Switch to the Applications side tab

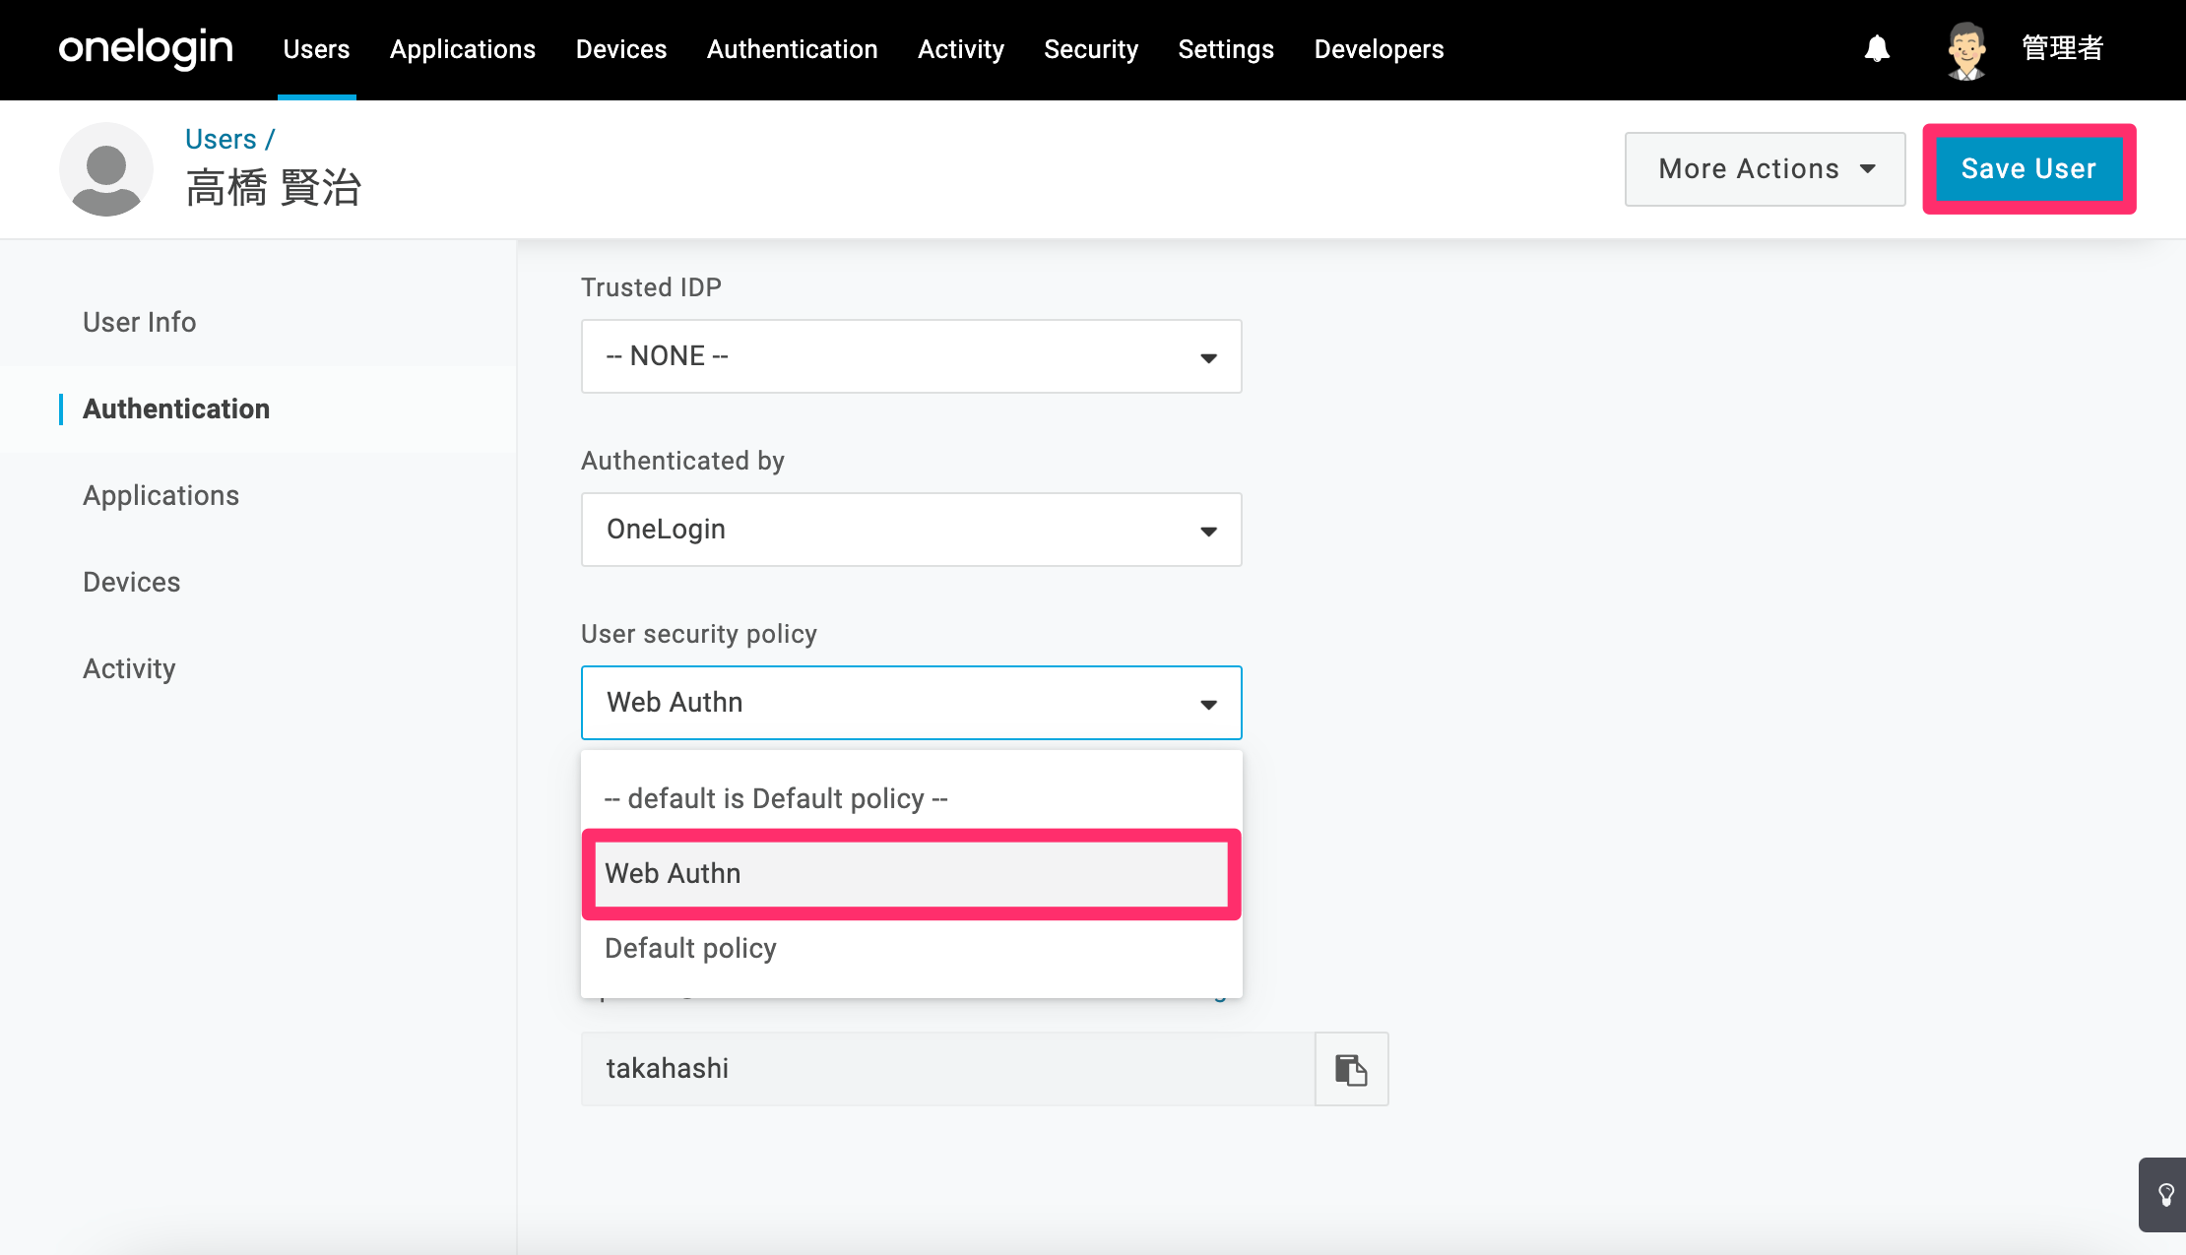coord(161,495)
